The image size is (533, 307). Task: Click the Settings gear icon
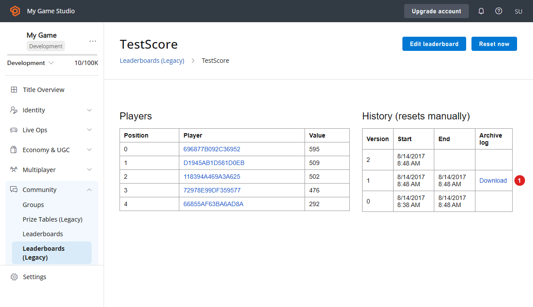point(14,277)
